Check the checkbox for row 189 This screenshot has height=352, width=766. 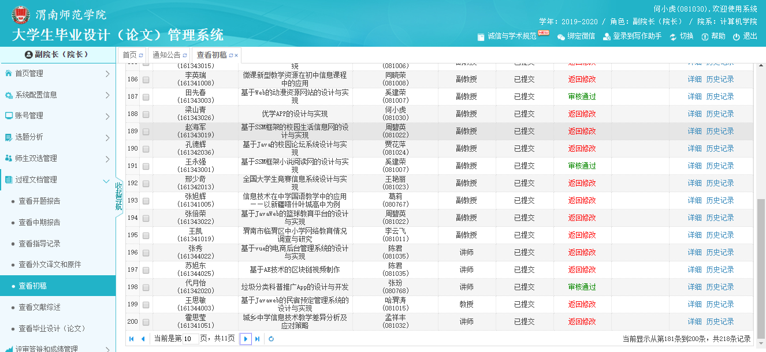point(146,132)
